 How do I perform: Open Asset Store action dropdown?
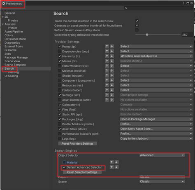pos(156,129)
